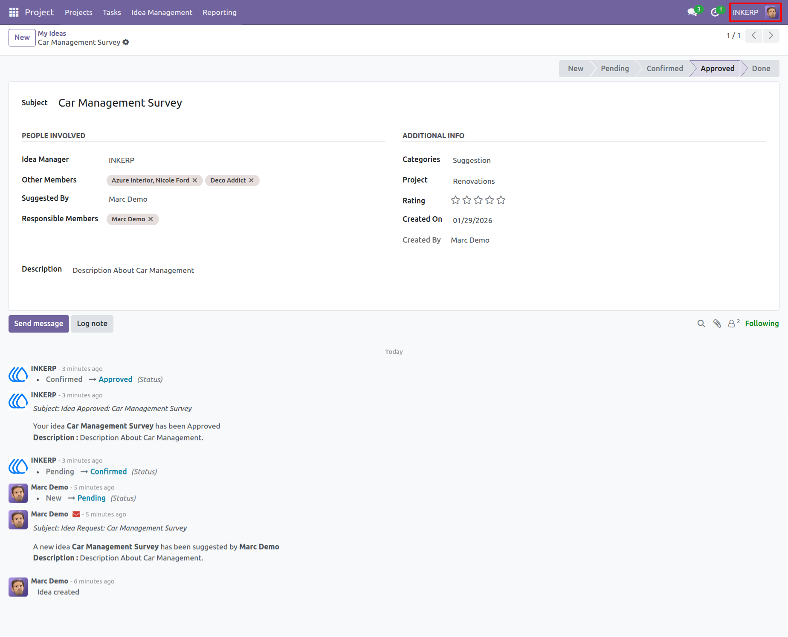Set status to Done stage
The height and width of the screenshot is (637, 788).
tap(761, 69)
